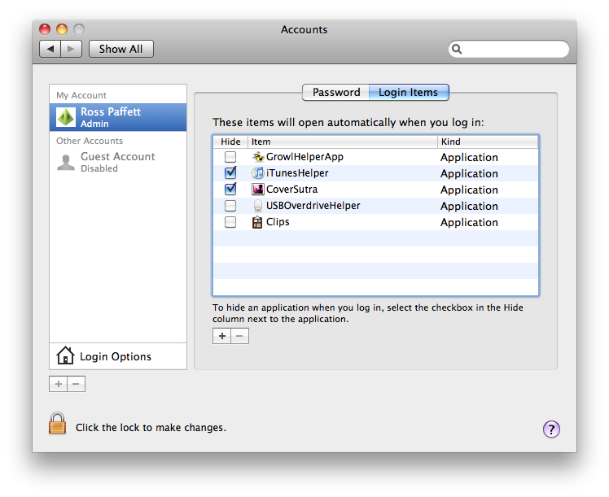Select the Login Items tab
This screenshot has width=609, height=497.
coord(408,93)
